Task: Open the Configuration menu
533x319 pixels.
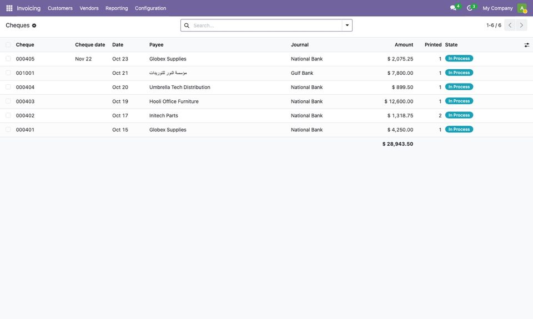Action: coord(150,8)
